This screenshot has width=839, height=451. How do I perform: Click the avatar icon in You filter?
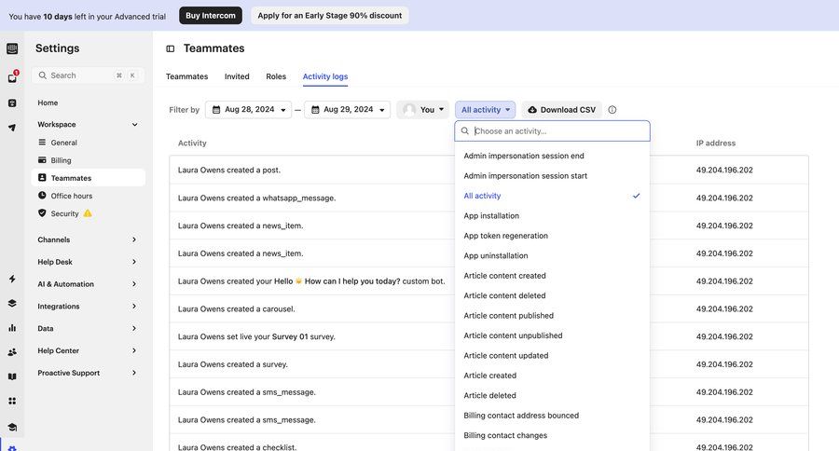(409, 110)
